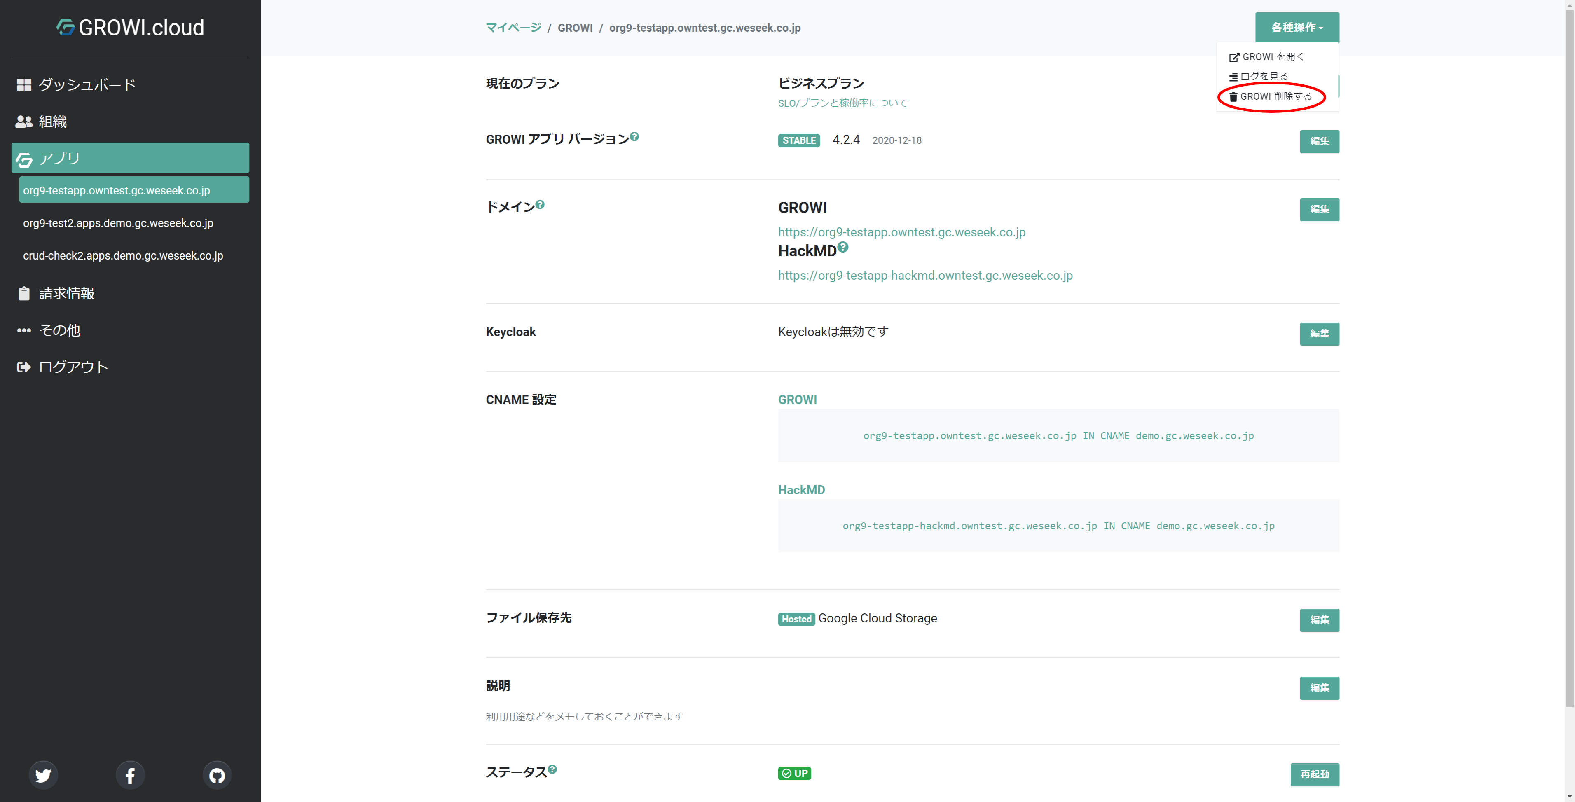The height and width of the screenshot is (802, 1575).
Task: Choose GROWI 削除する from the dropdown
Action: (x=1277, y=96)
